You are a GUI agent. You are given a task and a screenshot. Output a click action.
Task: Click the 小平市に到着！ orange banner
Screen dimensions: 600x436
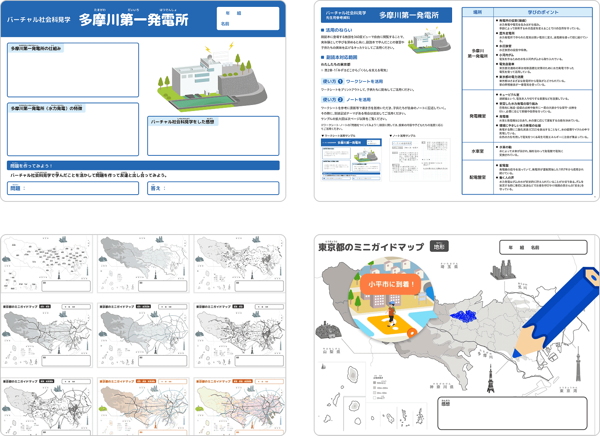tap(391, 284)
